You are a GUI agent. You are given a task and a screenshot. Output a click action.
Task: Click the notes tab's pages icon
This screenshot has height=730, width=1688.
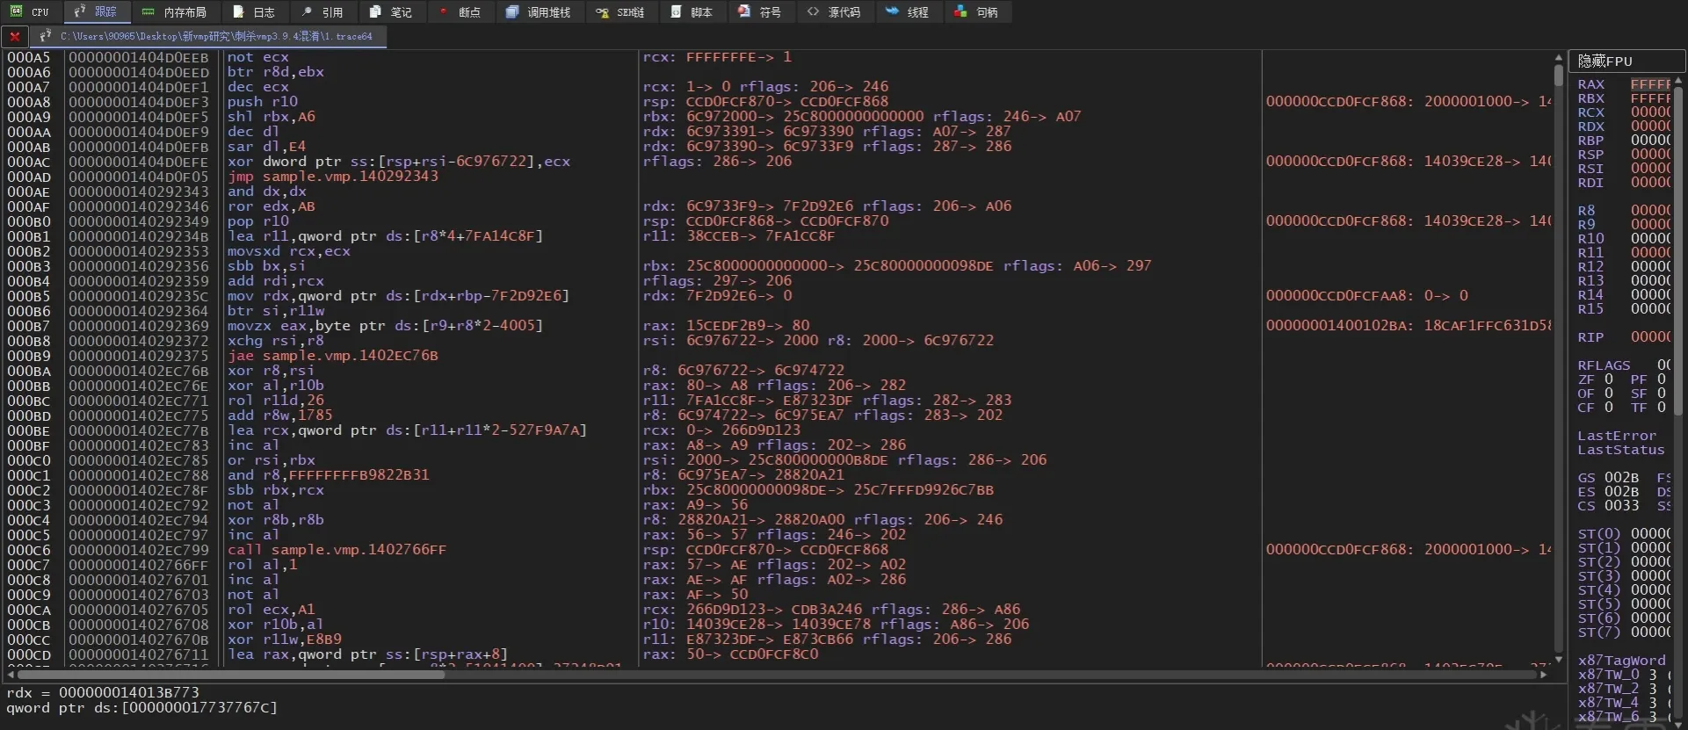coord(375,12)
